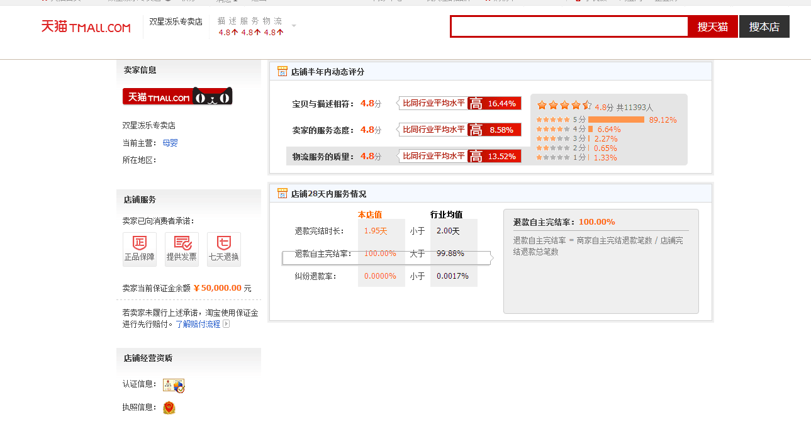Viewport: 811px width, 446px height.
Task: Click the 5分 orange progress bar
Action: pos(616,120)
